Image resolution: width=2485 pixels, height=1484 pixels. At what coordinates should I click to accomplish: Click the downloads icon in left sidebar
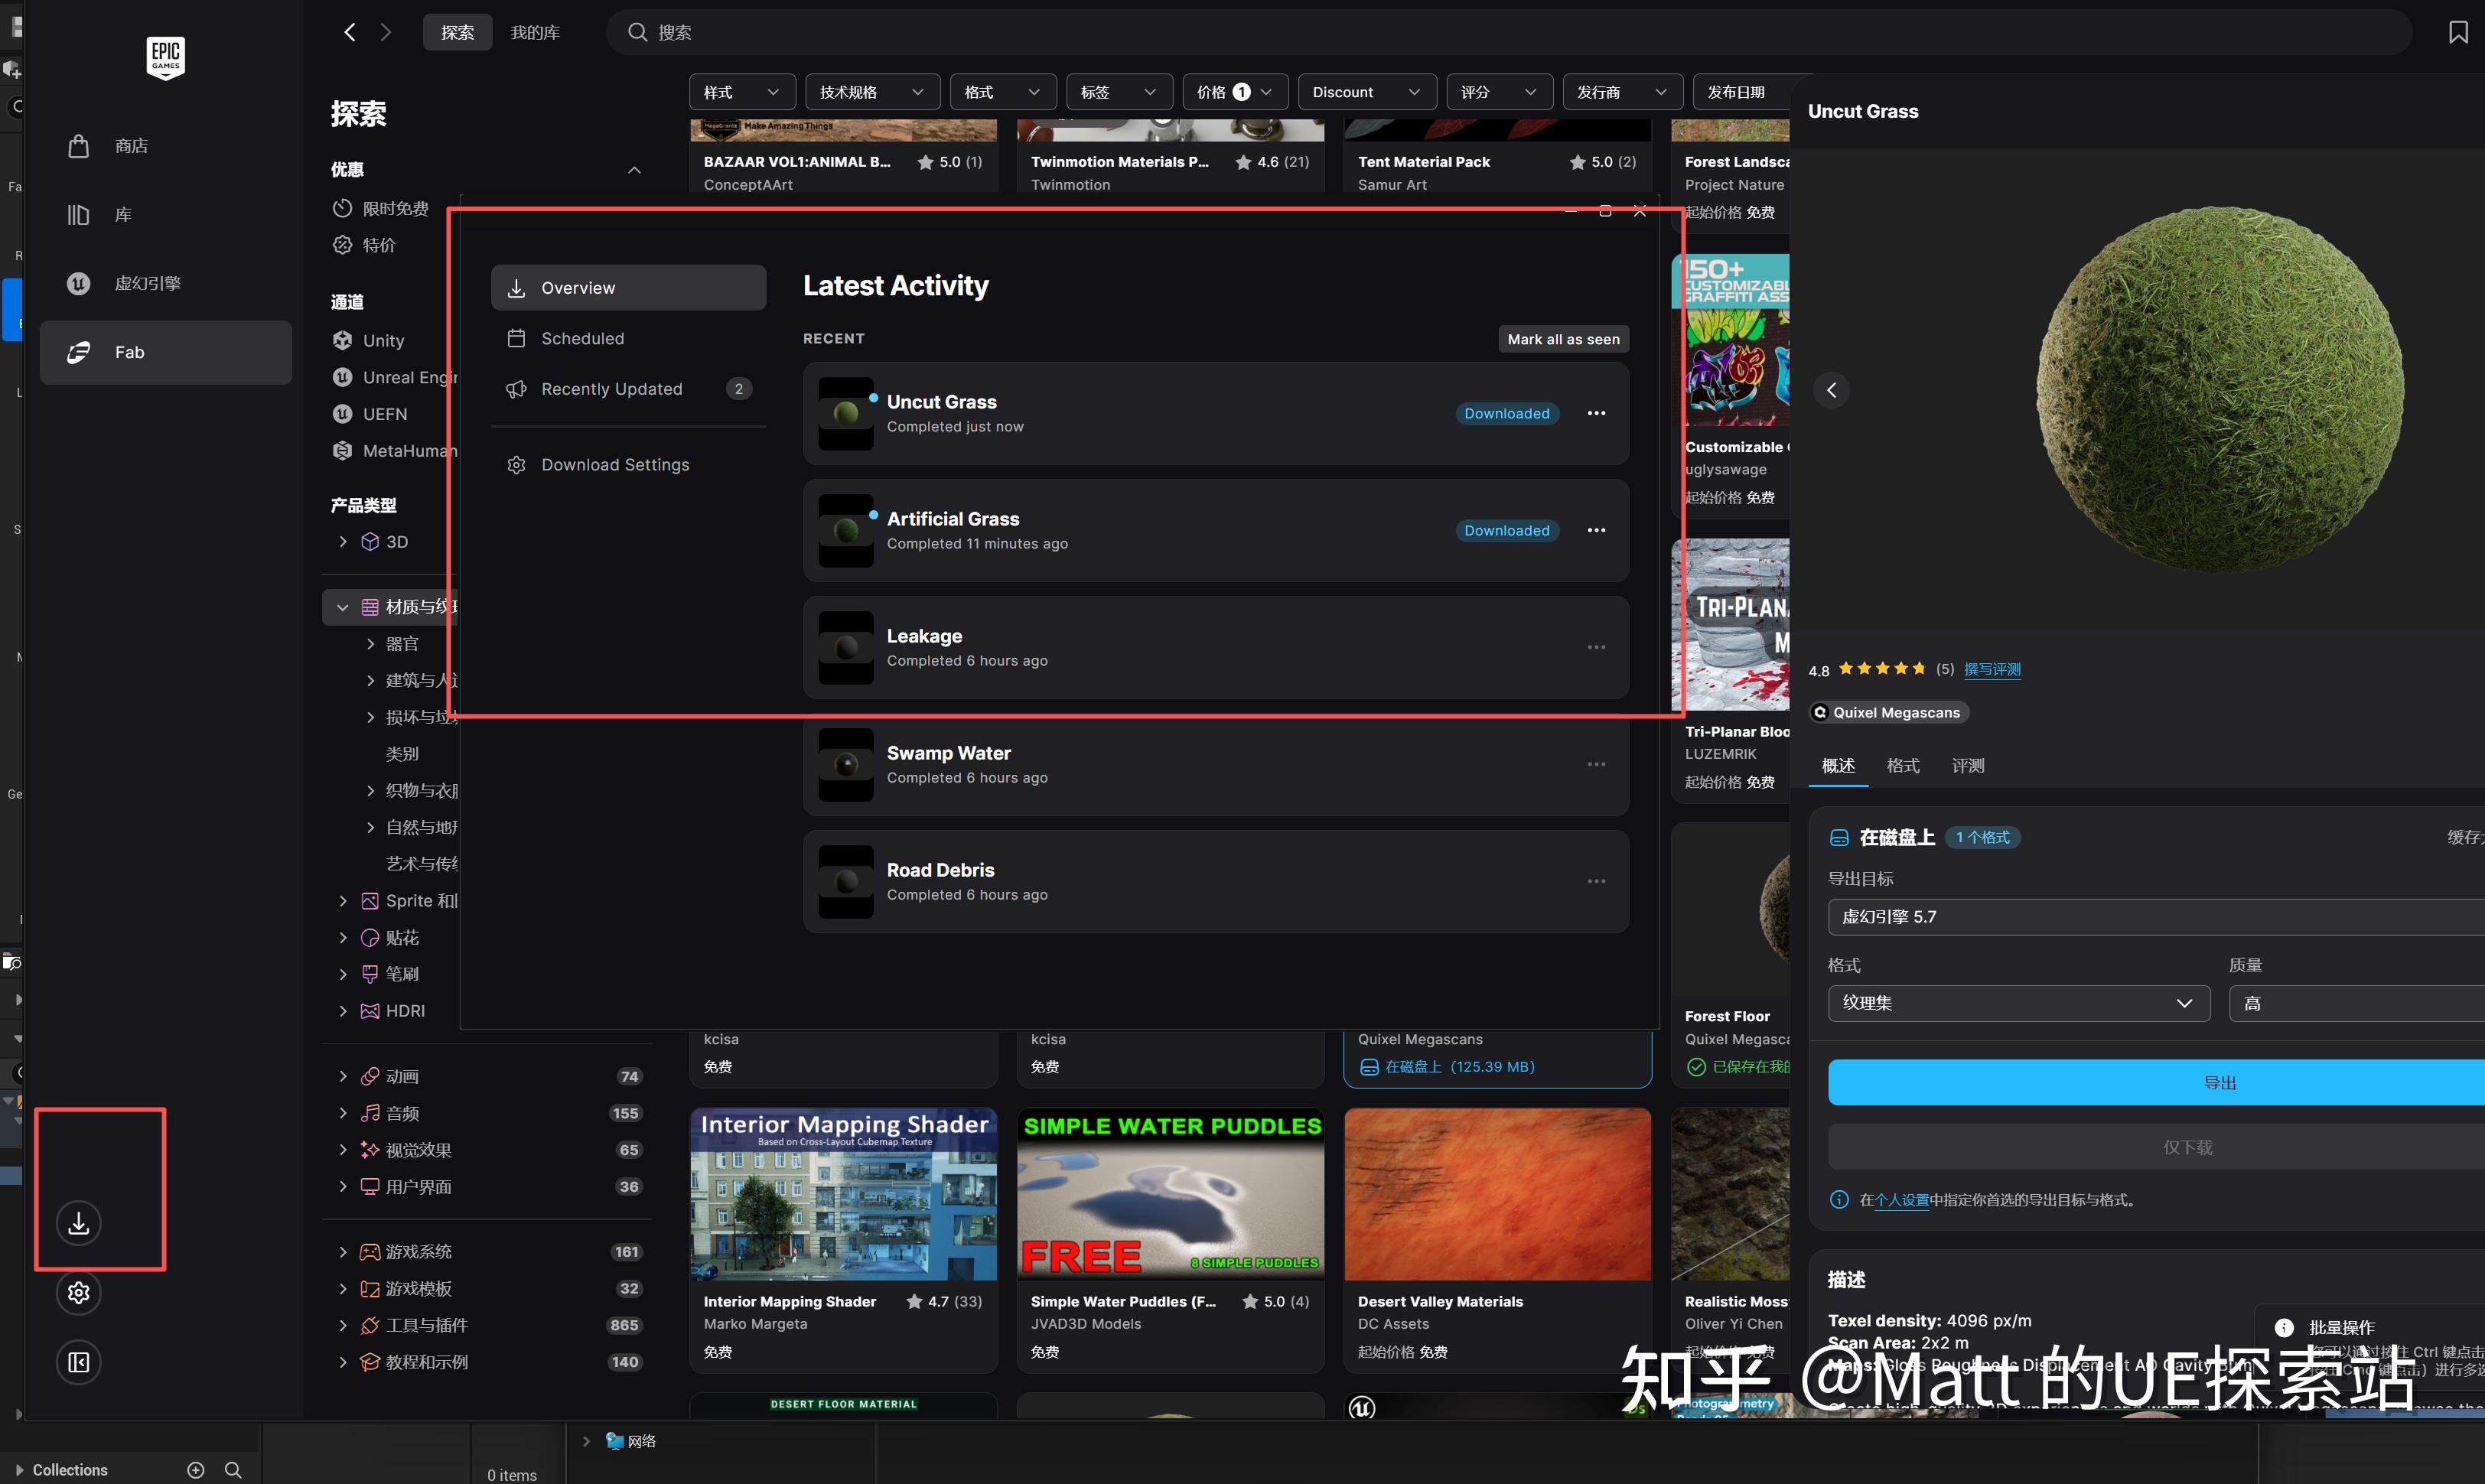pyautogui.click(x=79, y=1223)
